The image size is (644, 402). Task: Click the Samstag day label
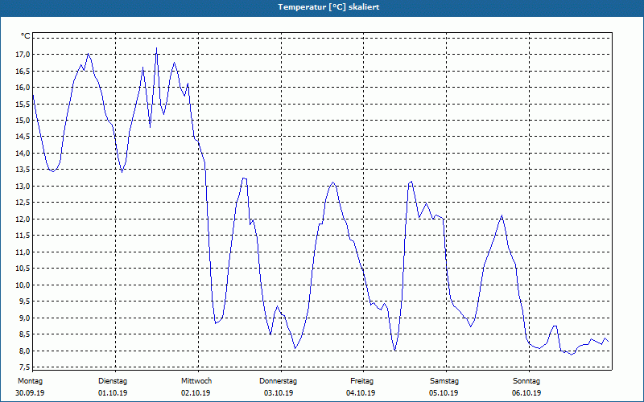(x=444, y=381)
